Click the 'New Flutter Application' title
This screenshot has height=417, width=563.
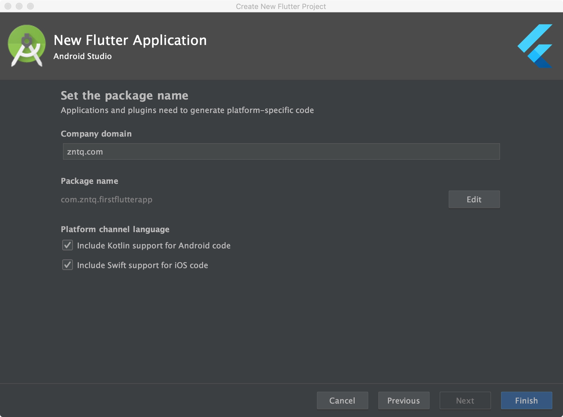tap(130, 40)
